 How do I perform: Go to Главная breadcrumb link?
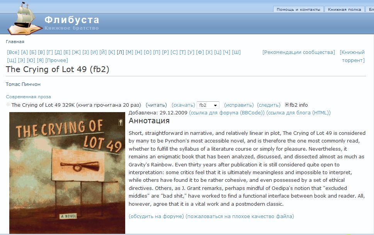pyautogui.click(x=15, y=42)
